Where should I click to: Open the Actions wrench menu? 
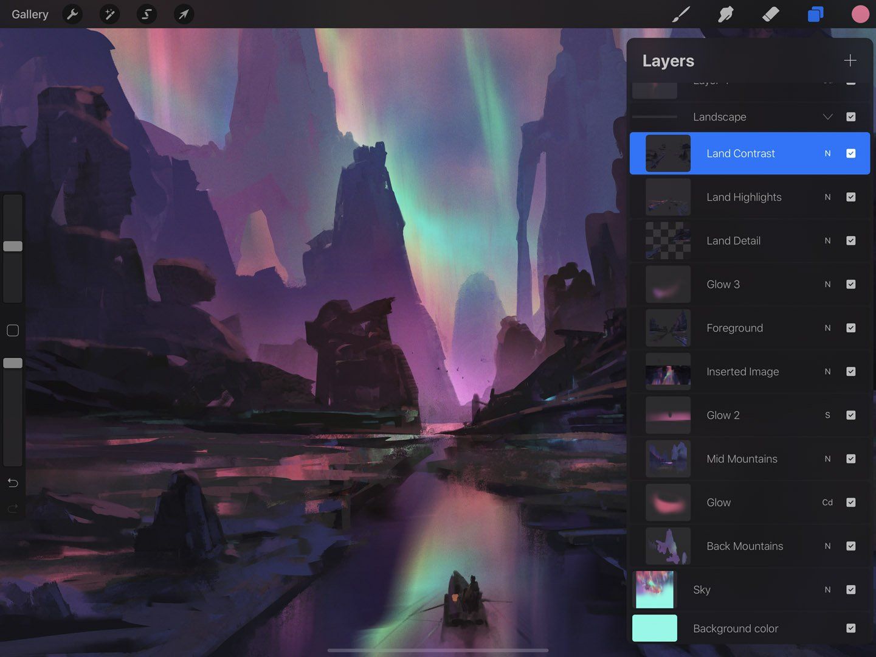(x=72, y=14)
